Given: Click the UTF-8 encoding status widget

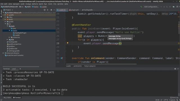Looking at the screenshot, I should pos(166,100).
